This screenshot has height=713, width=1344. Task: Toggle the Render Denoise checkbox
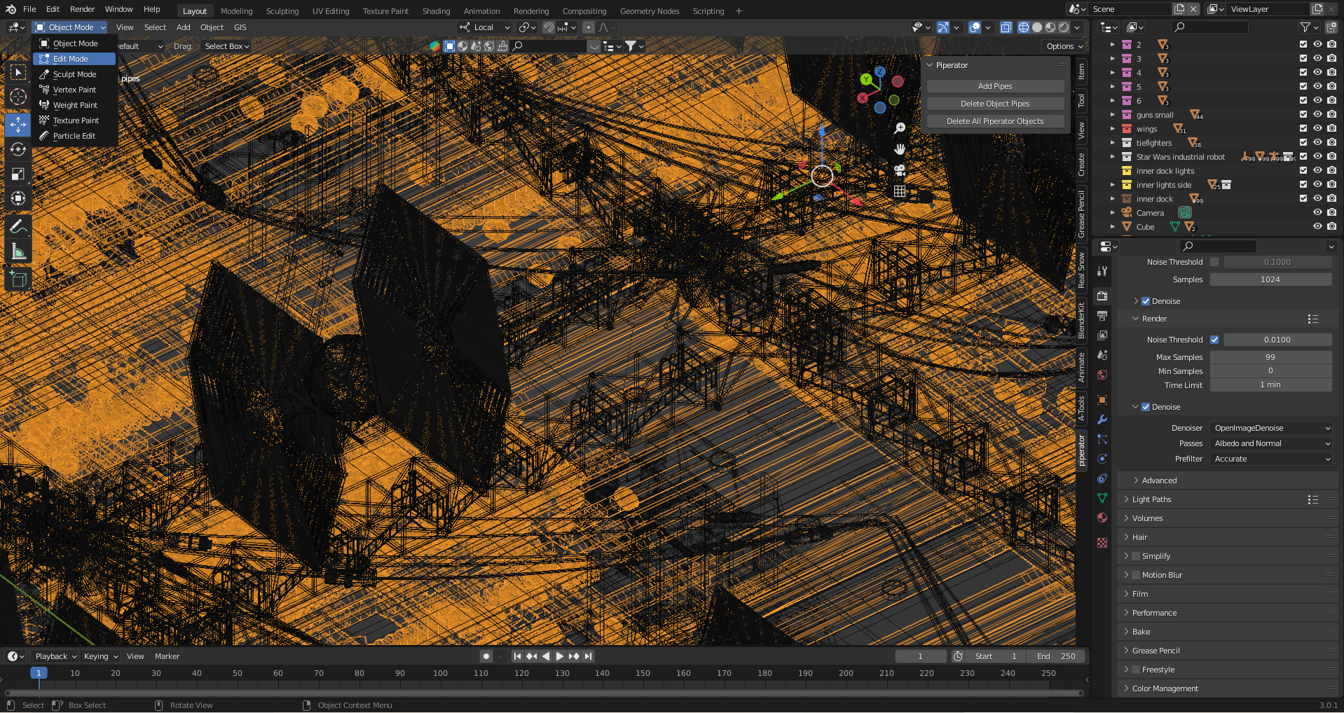(x=1146, y=407)
